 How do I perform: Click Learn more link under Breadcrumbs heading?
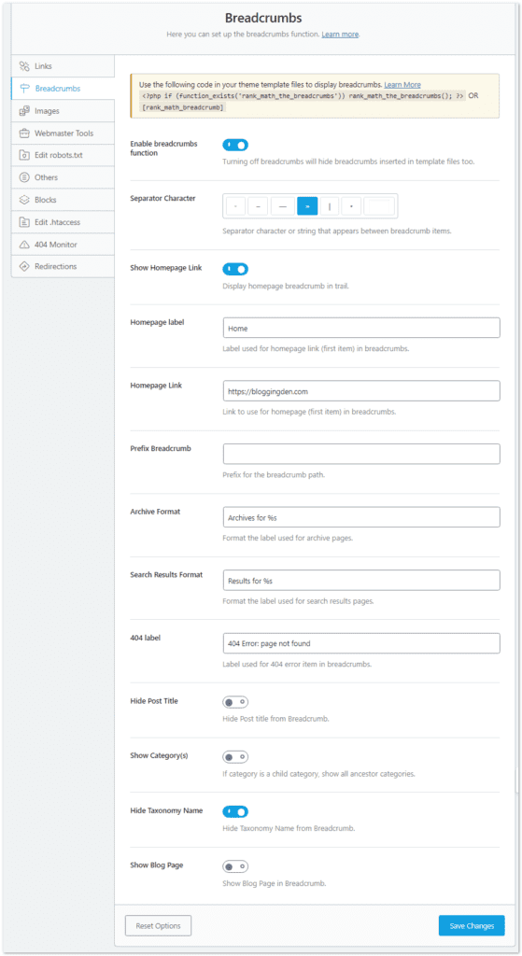coord(340,35)
